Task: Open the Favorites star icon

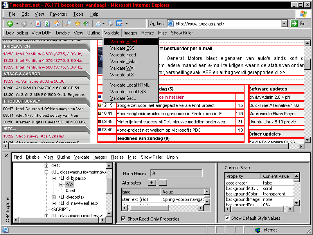Action: pos(77,23)
